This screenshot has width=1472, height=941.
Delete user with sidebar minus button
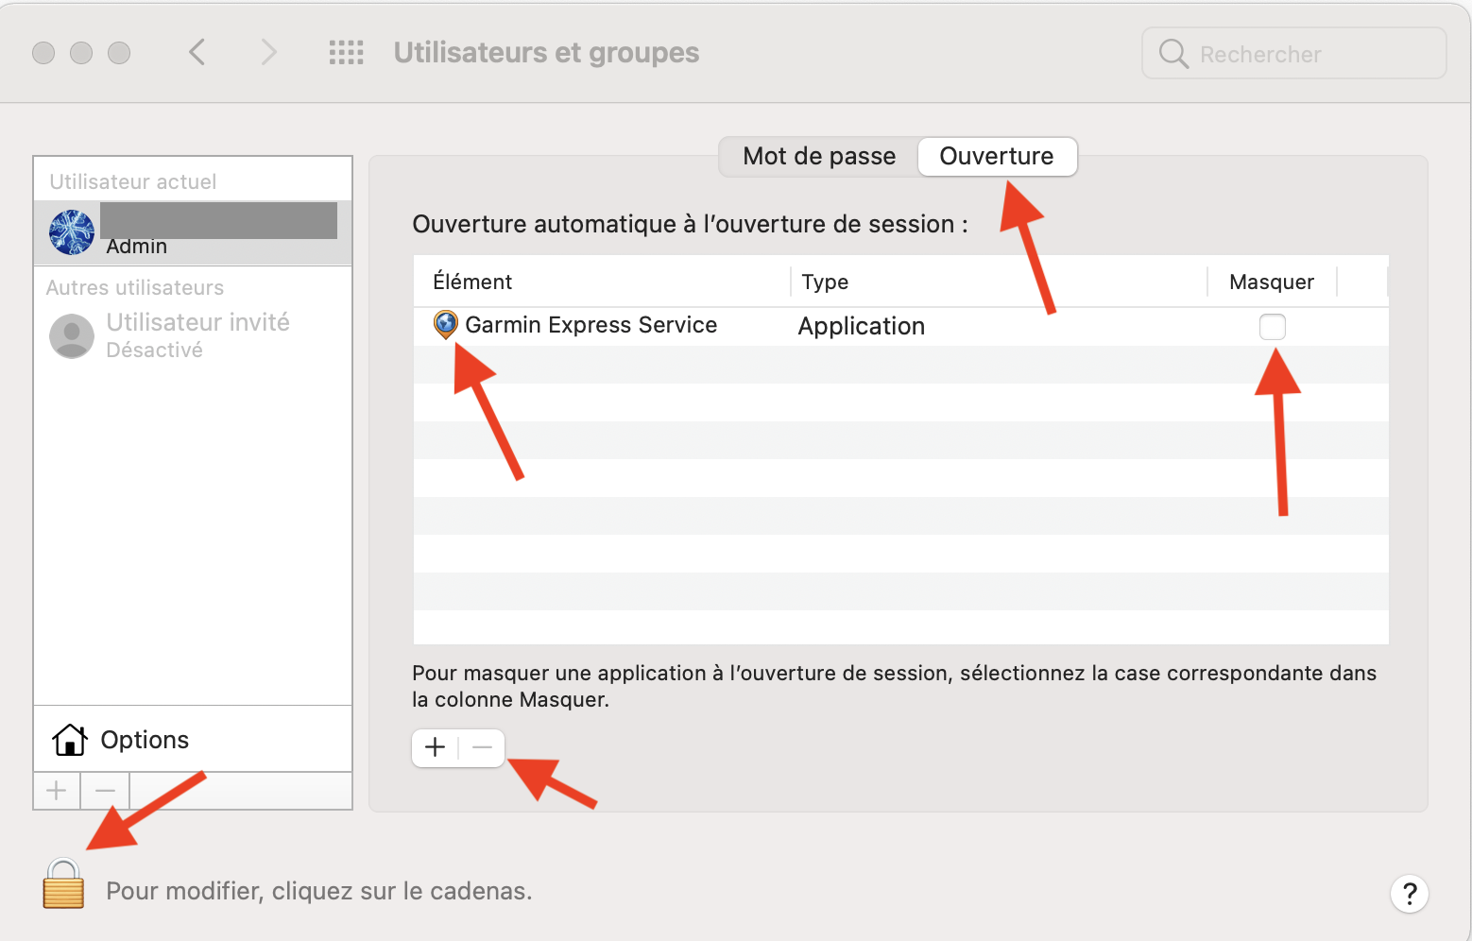coord(105,791)
